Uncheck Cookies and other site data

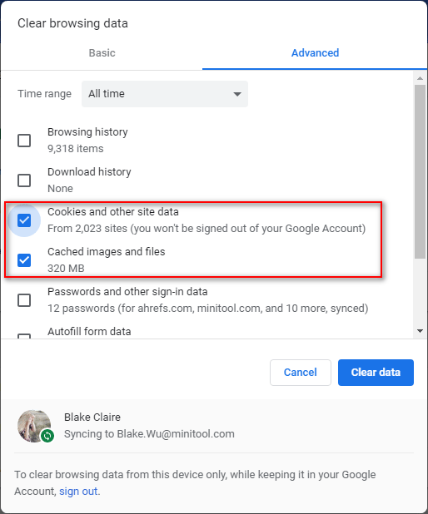(x=24, y=220)
